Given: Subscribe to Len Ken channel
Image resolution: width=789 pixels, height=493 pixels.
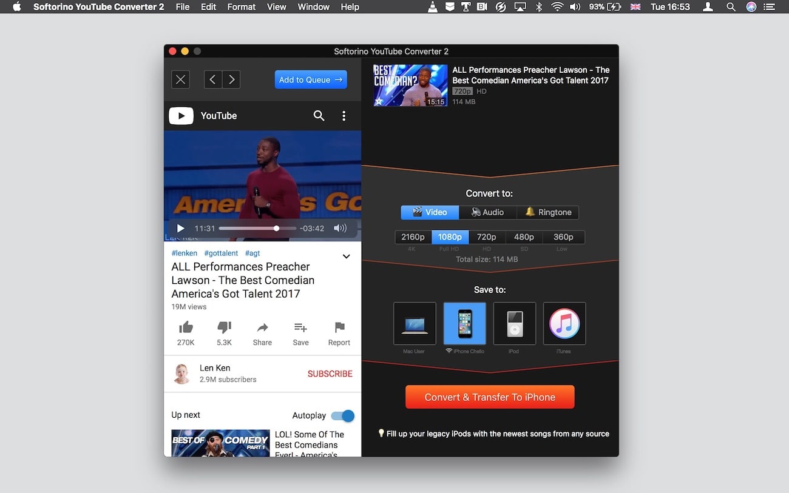Looking at the screenshot, I should 330,374.
